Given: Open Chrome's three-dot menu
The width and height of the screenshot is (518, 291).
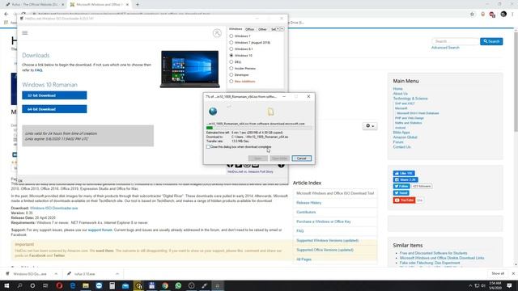Looking at the screenshot, I should pos(512,15).
